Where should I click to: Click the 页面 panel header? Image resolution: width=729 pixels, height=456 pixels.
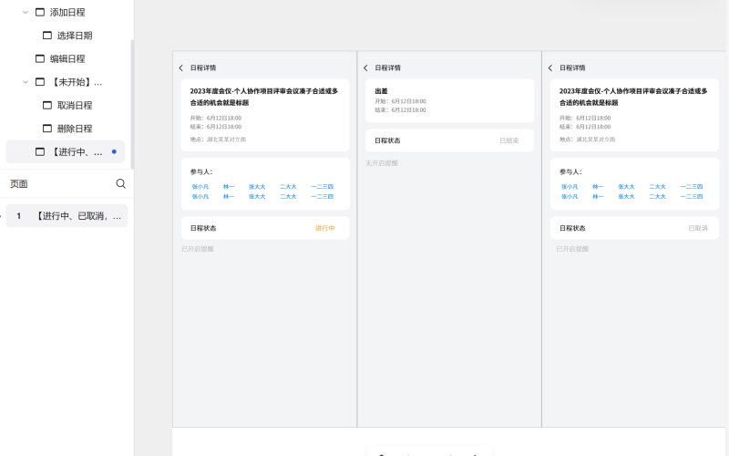(x=19, y=184)
